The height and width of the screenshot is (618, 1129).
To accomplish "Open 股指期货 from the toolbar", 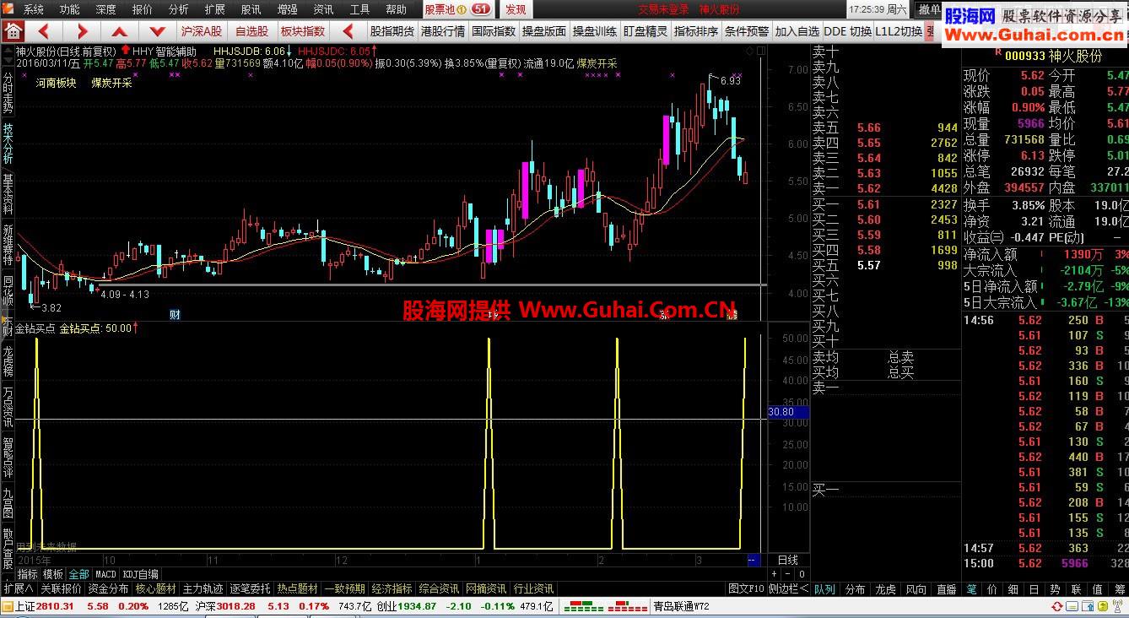I will (392, 31).
